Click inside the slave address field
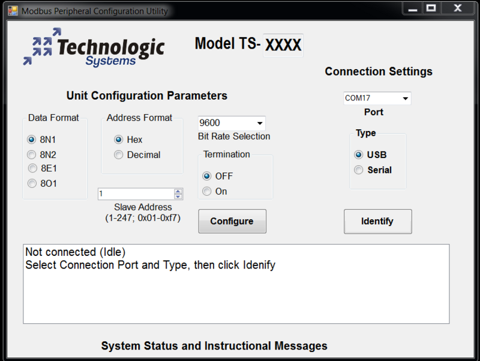The height and width of the screenshot is (361, 480). tap(136, 194)
